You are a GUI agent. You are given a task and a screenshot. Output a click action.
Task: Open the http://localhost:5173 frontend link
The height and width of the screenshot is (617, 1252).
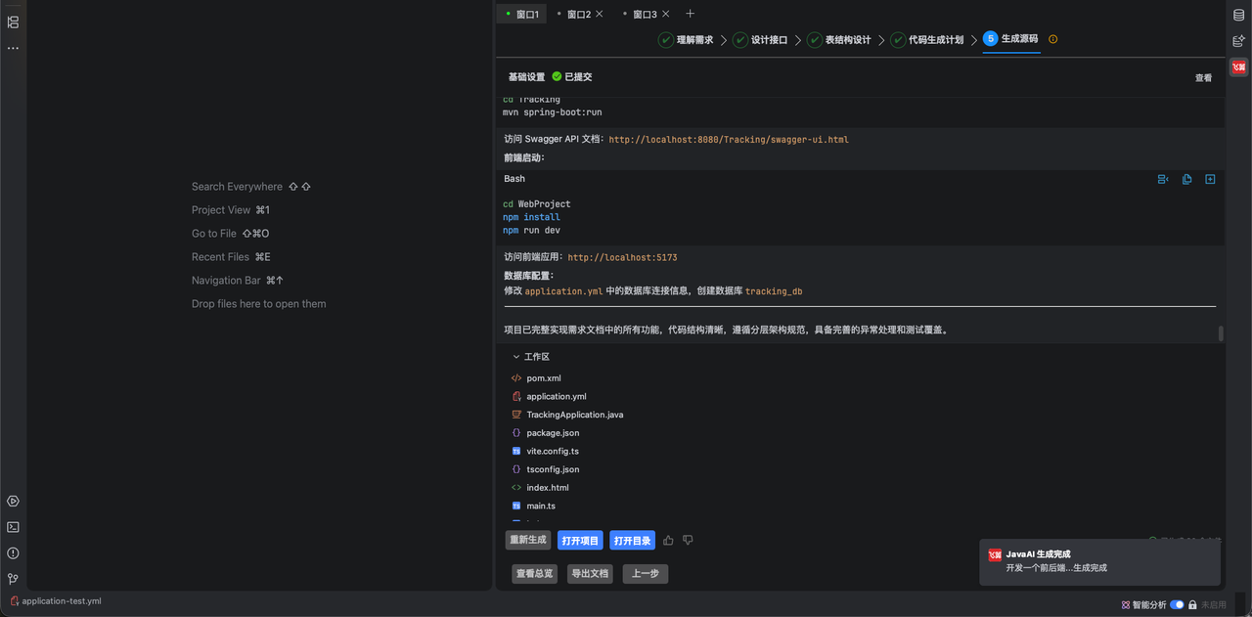point(622,258)
